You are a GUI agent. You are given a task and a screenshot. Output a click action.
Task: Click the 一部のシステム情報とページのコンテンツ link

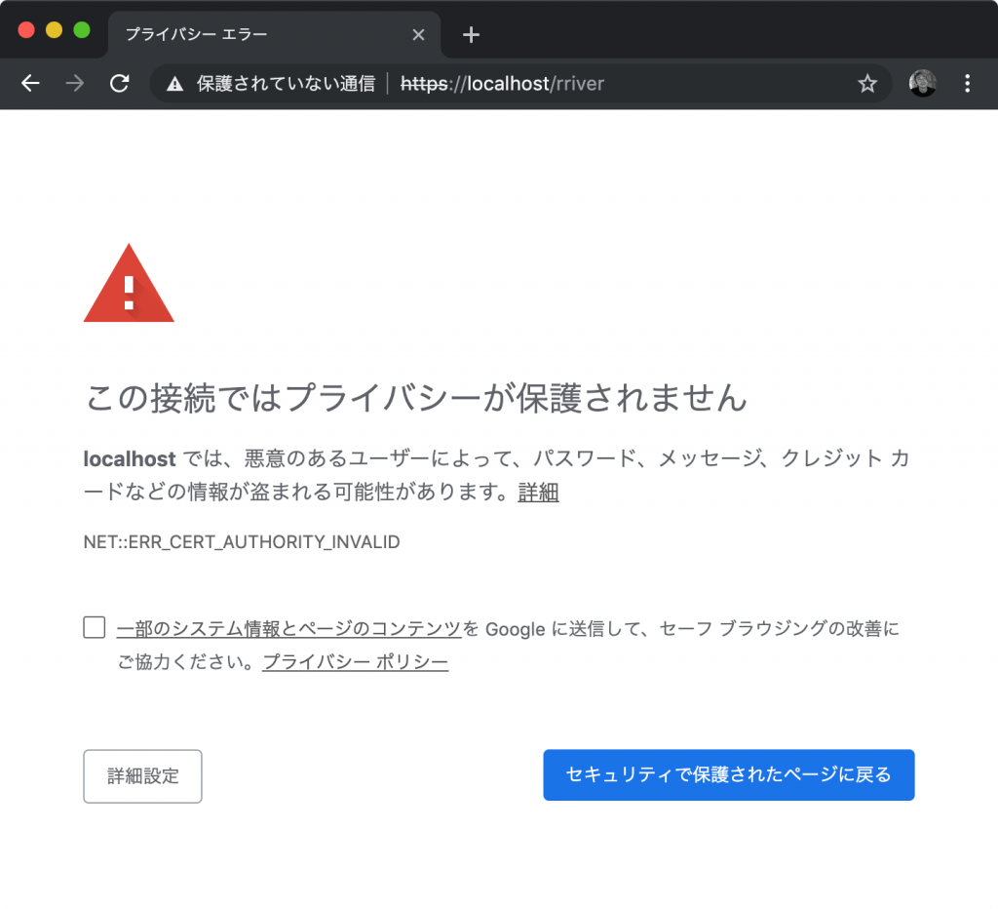click(288, 627)
